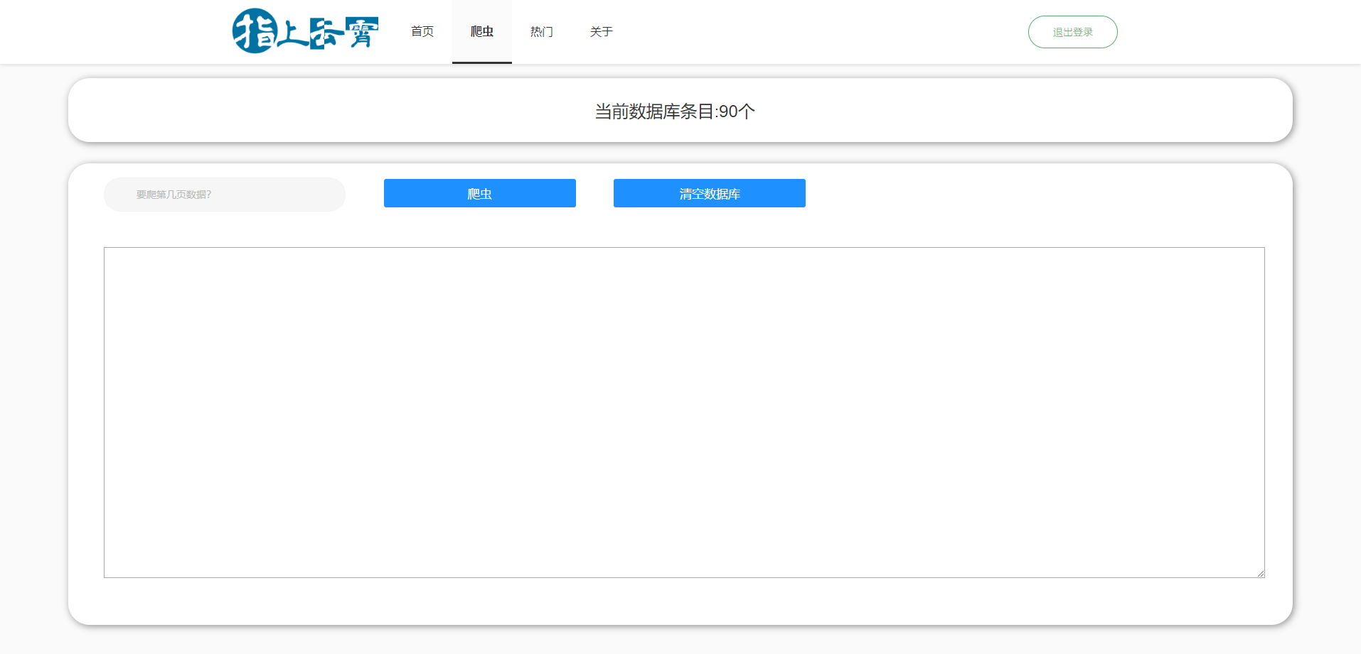1361x654 pixels.
Task: Start crawling with the blue 爬虫 button
Action: pos(480,193)
